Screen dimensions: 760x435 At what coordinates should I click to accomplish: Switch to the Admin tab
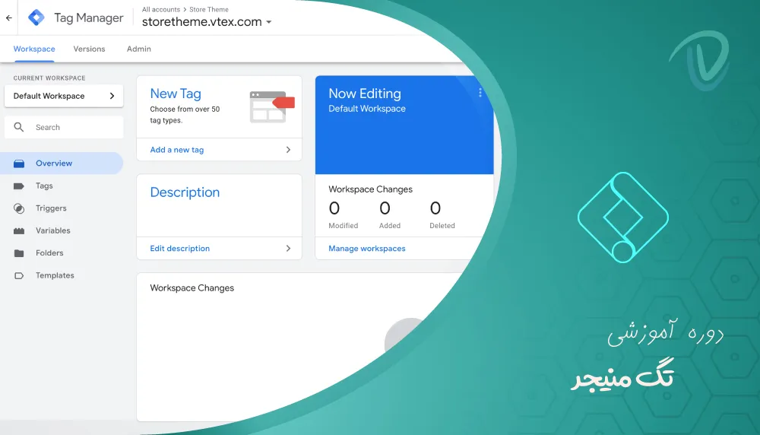139,49
